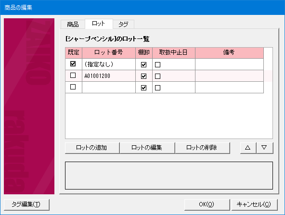Click the move lot up triangle button
285x215 pixels.
coord(248,148)
